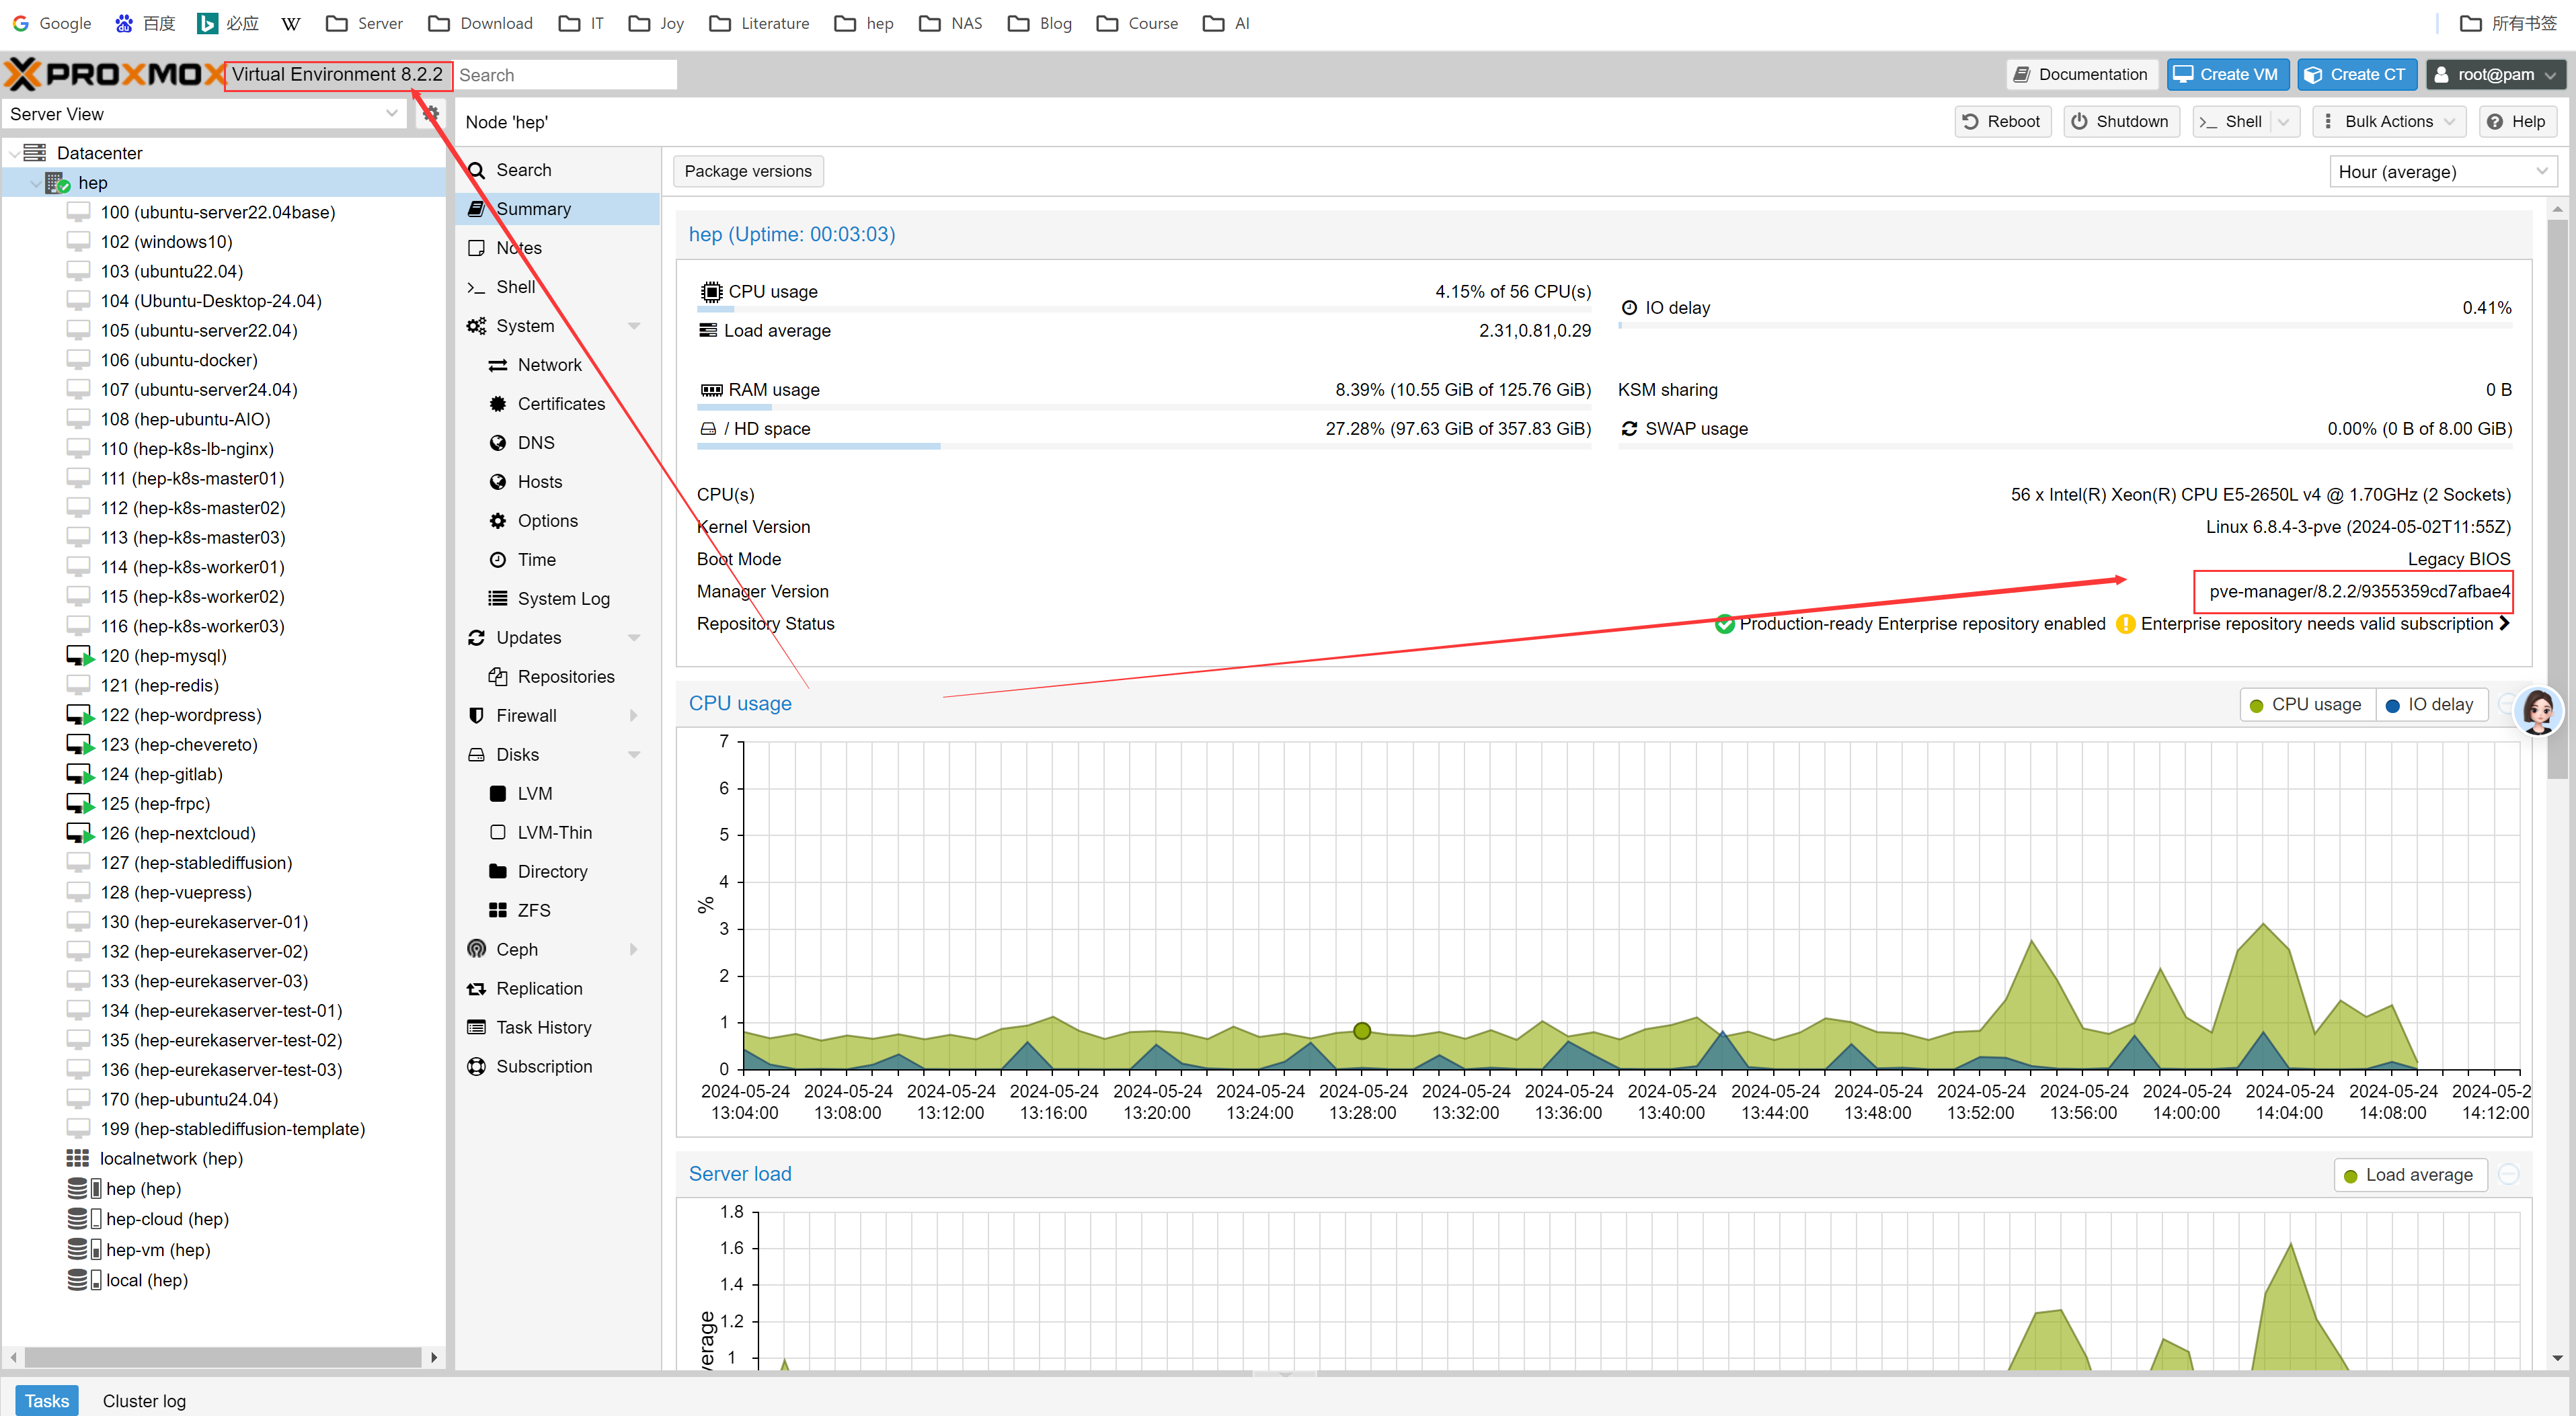The width and height of the screenshot is (2576, 1416).
Task: Open Task History list icon
Action: (476, 1028)
